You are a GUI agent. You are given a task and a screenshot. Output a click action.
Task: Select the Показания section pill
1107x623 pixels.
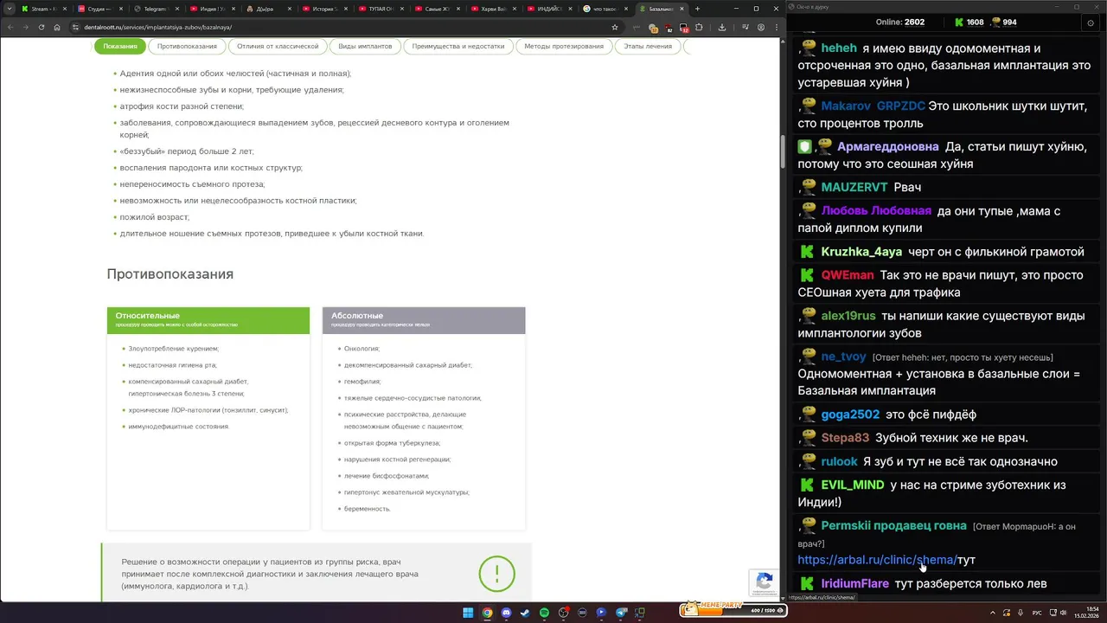coord(120,46)
